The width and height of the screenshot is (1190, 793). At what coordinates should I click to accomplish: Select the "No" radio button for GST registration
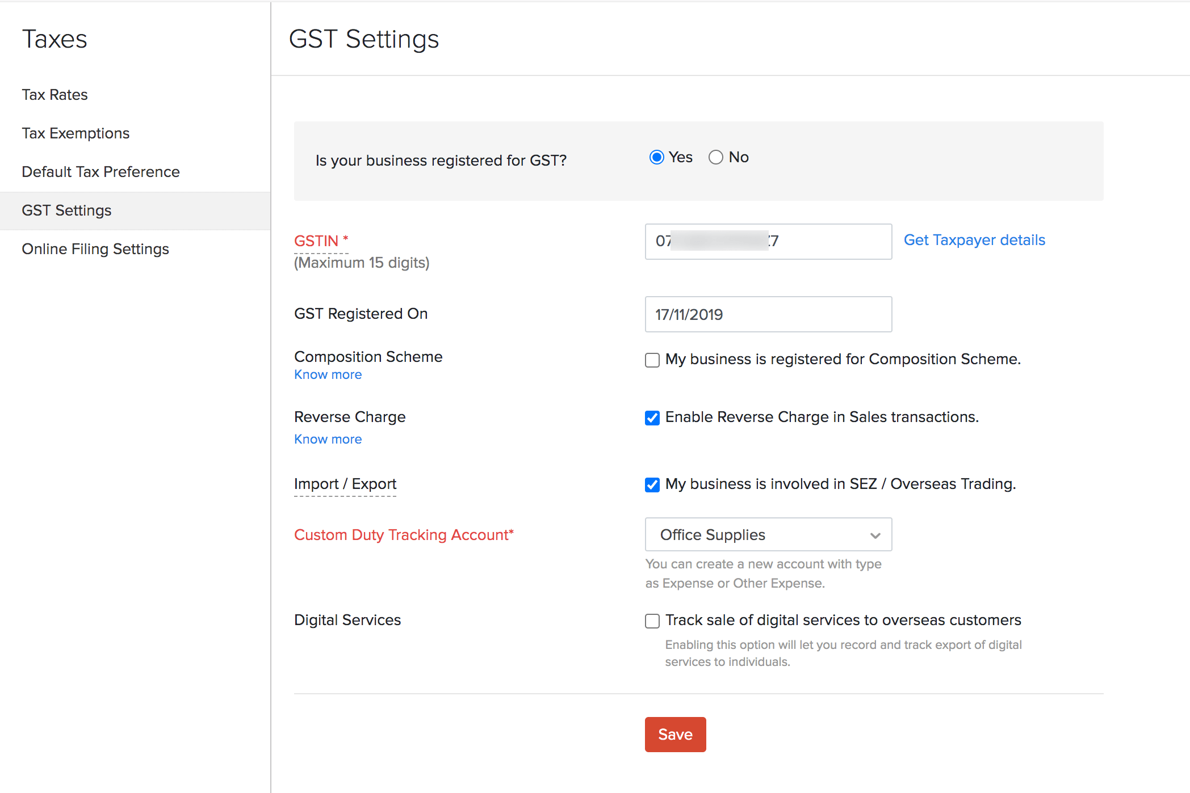point(716,157)
